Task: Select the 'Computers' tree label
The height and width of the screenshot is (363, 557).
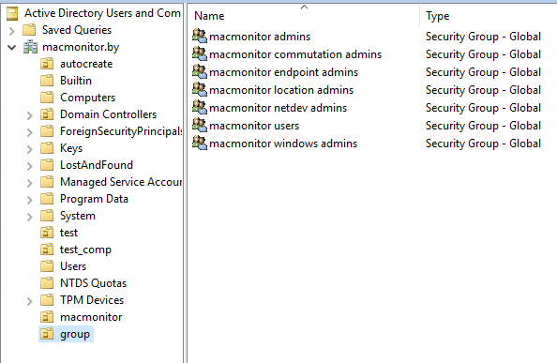Action: tap(88, 98)
